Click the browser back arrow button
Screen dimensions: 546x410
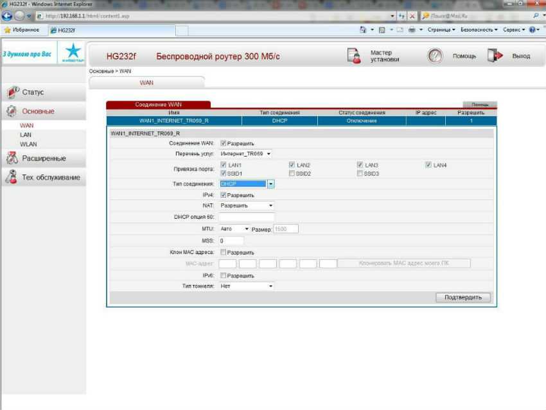click(8, 15)
